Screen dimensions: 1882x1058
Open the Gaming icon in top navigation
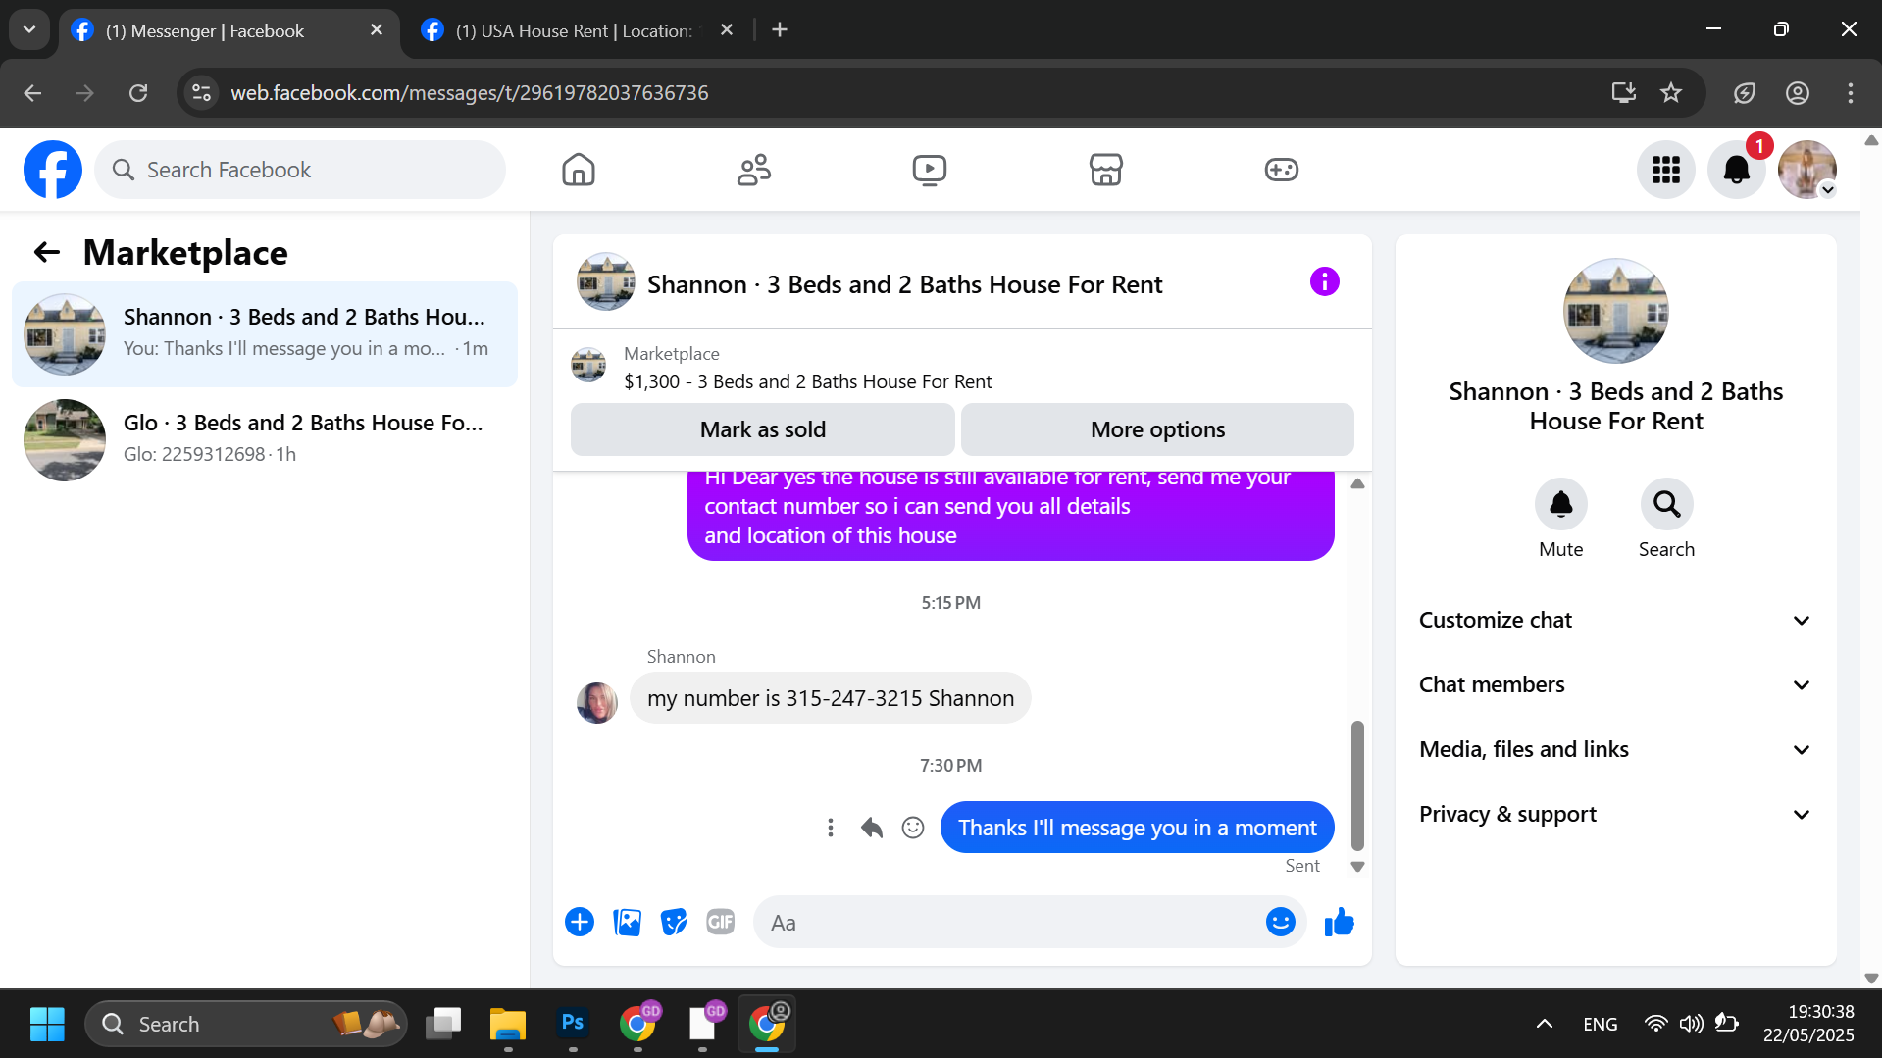(x=1281, y=170)
